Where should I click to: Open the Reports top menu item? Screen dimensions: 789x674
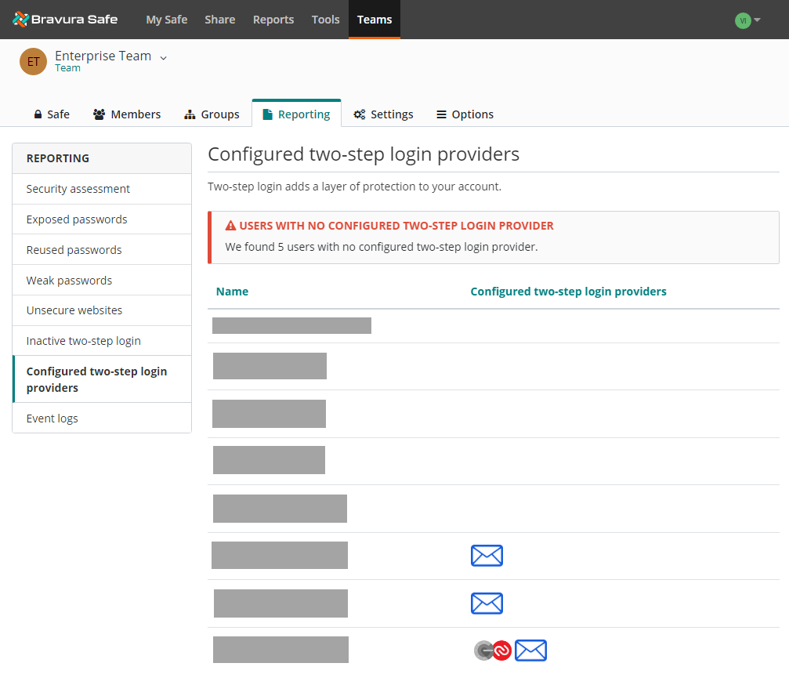click(x=273, y=20)
